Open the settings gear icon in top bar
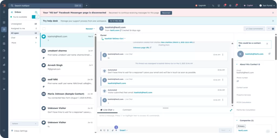This screenshot has width=277, height=138. (230, 5)
